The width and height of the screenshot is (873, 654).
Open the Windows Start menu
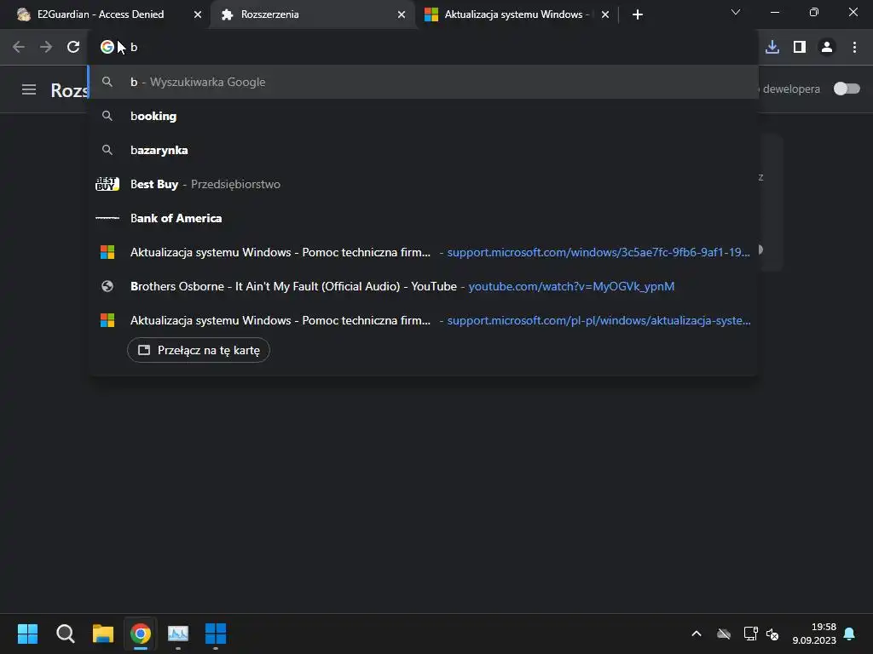(27, 634)
